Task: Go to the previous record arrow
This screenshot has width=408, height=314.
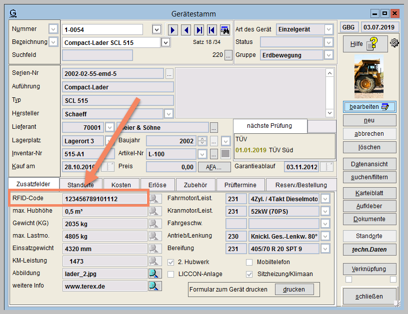Action: [x=186, y=30]
